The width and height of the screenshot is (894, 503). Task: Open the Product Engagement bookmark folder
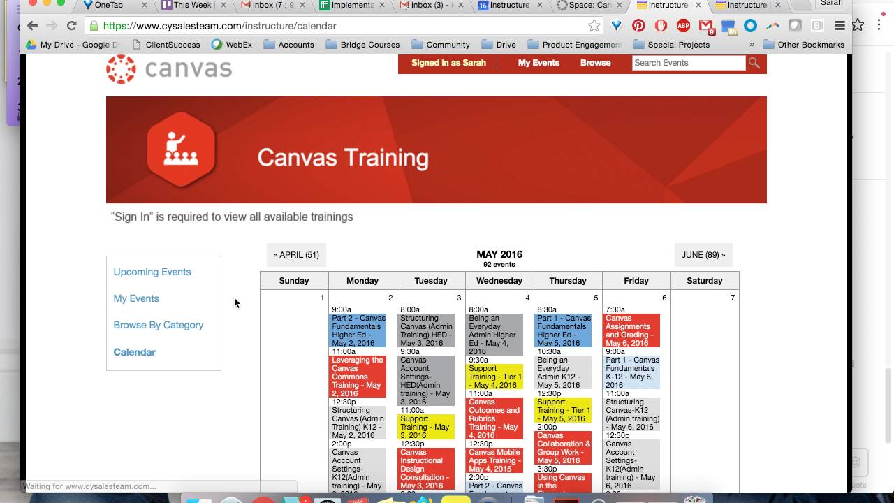tap(574, 45)
